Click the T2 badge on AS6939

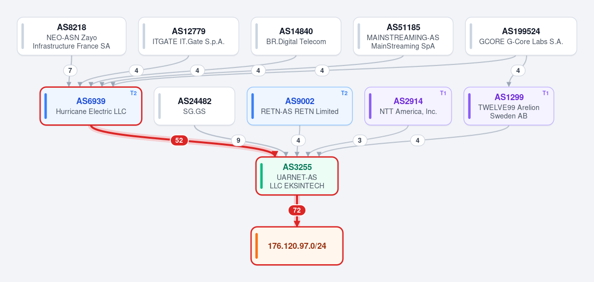coord(133,93)
